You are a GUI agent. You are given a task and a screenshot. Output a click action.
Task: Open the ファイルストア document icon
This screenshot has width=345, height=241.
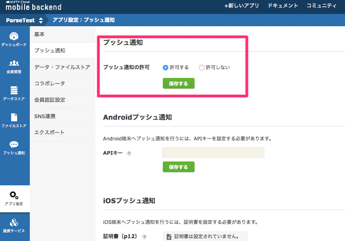14,117
